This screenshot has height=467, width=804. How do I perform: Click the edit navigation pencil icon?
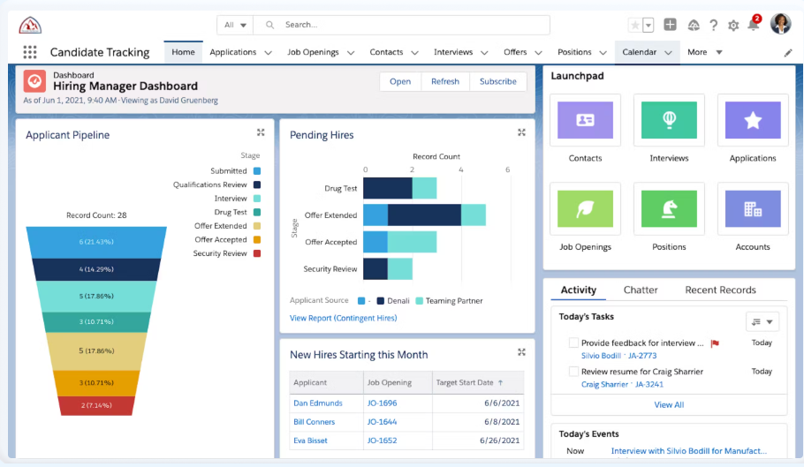click(788, 53)
